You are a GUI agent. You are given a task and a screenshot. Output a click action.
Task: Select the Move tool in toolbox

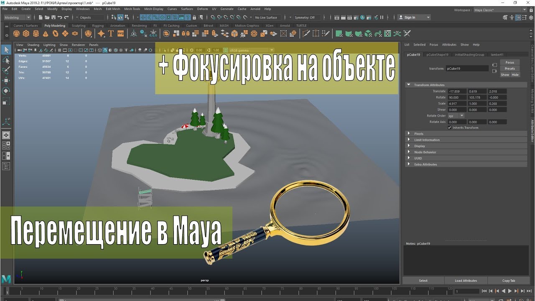[6, 80]
